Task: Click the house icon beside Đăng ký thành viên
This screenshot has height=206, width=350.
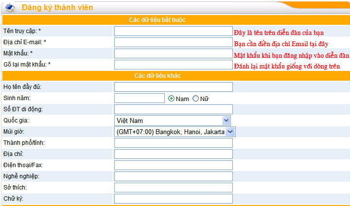Action: click(10, 8)
